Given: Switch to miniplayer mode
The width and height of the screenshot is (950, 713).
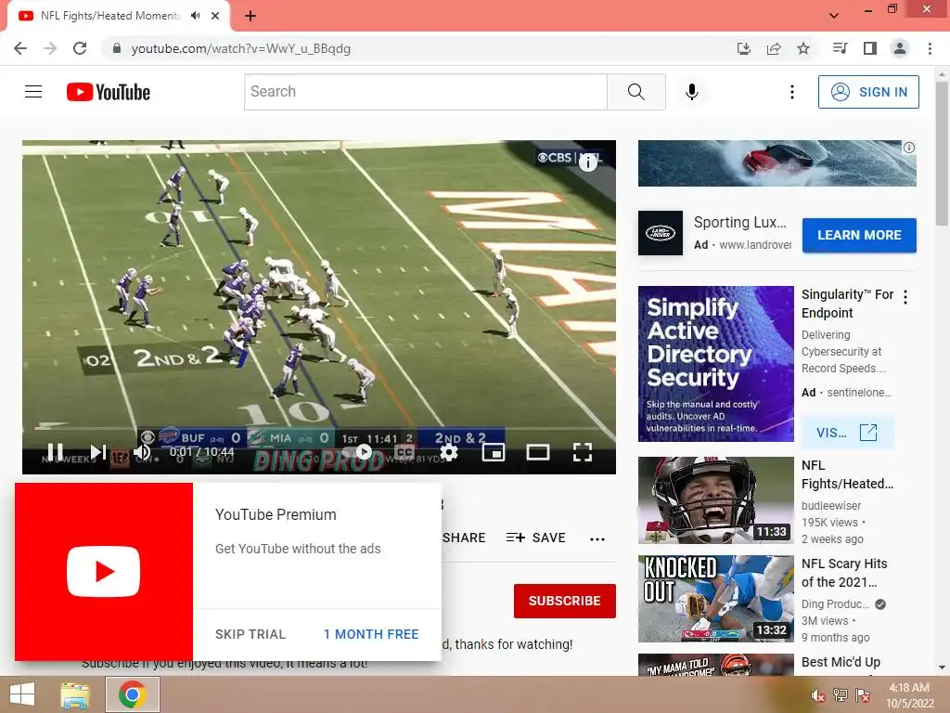Looking at the screenshot, I should (x=494, y=452).
